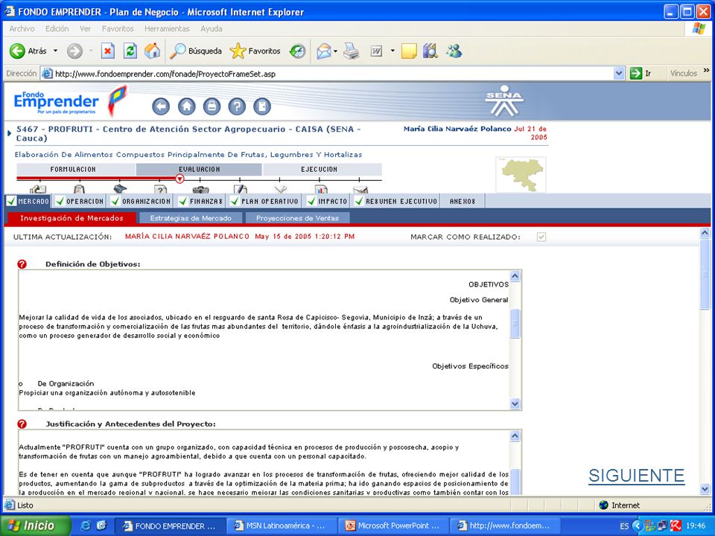715x536 pixels.
Task: Click the Fondo Emprender logo
Action: click(x=70, y=101)
